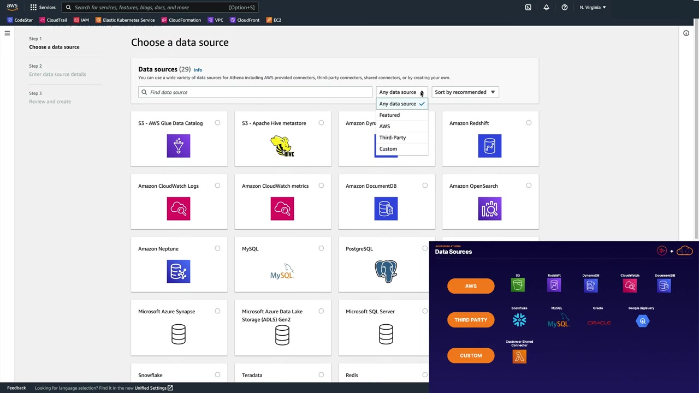The width and height of the screenshot is (699, 393).
Task: Open the VPC bookmark
Action: point(216,20)
